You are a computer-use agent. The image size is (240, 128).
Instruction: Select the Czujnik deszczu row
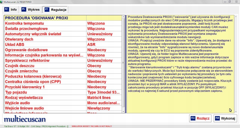click(x=63, y=66)
